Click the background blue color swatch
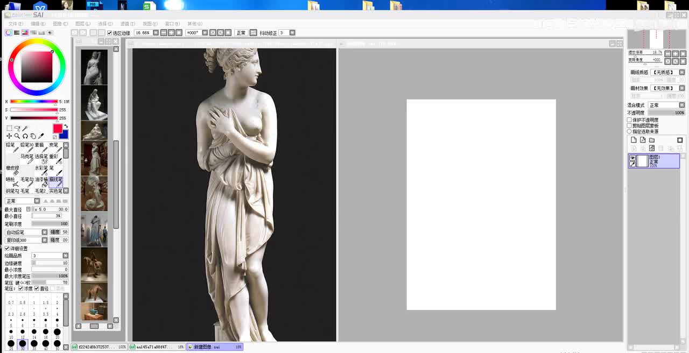The image size is (689, 353). pyautogui.click(x=65, y=135)
